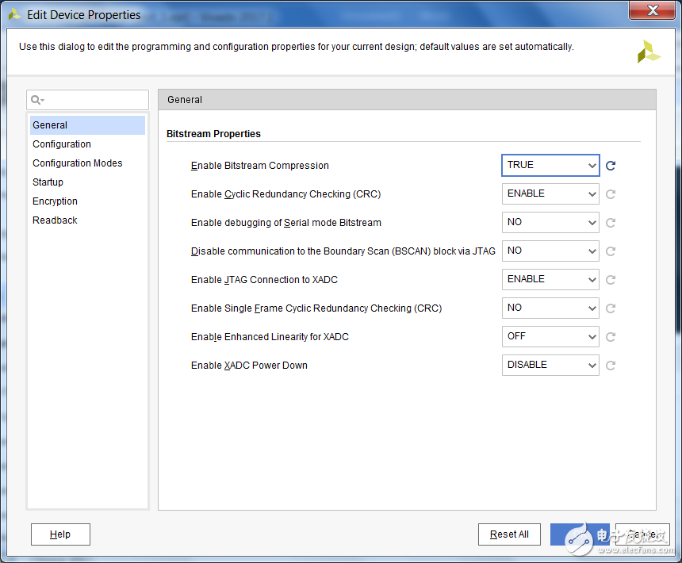
Task: Go to the Configuration Modes category
Action: tap(78, 163)
